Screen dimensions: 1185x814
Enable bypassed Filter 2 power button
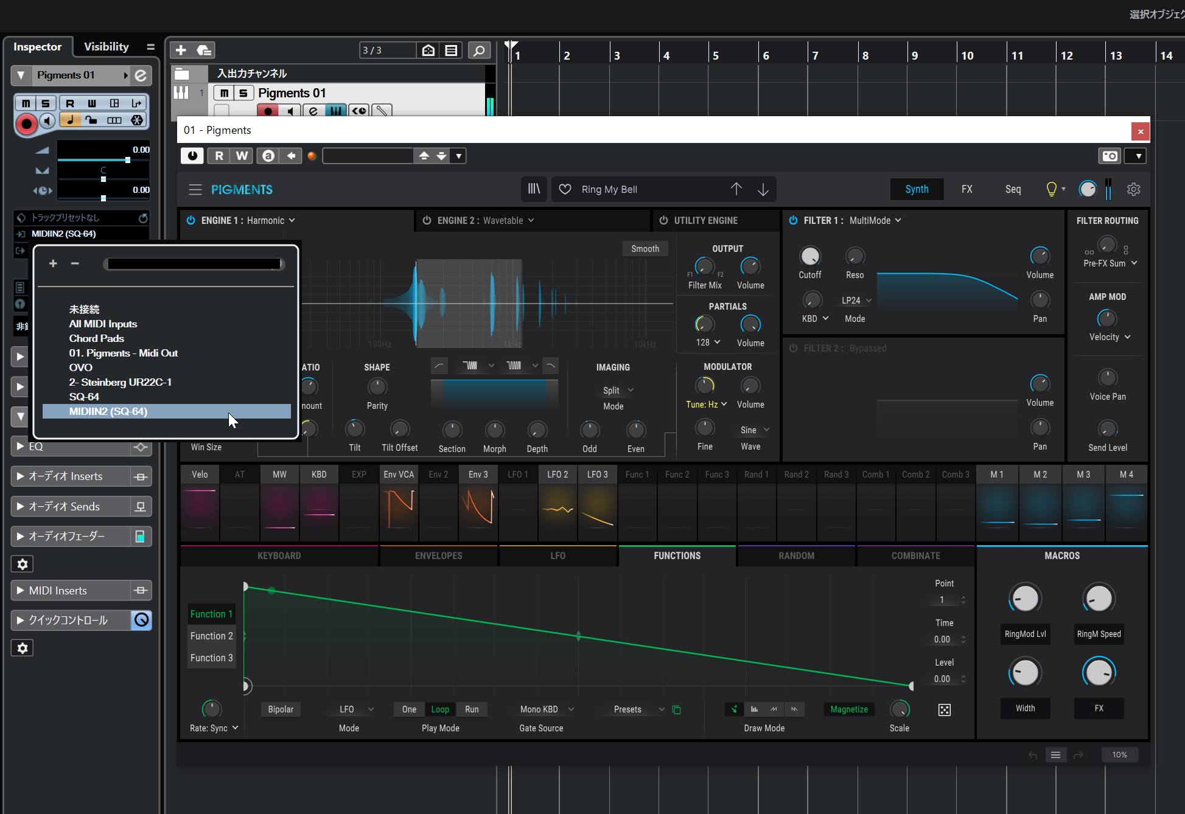pyautogui.click(x=793, y=348)
